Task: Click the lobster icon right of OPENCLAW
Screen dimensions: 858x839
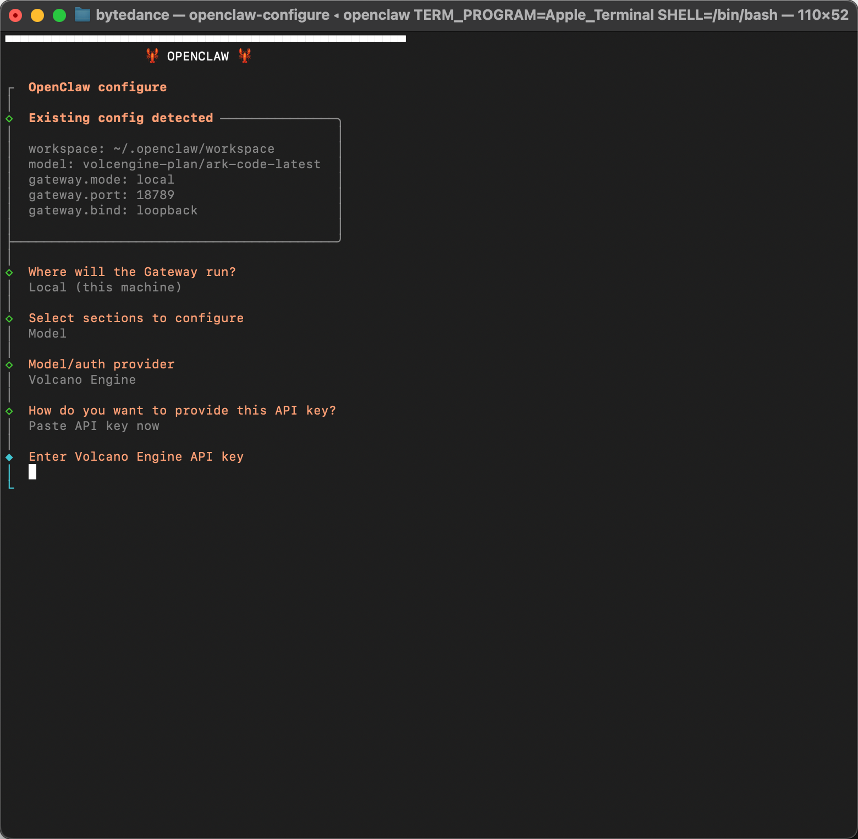Action: pyautogui.click(x=245, y=56)
